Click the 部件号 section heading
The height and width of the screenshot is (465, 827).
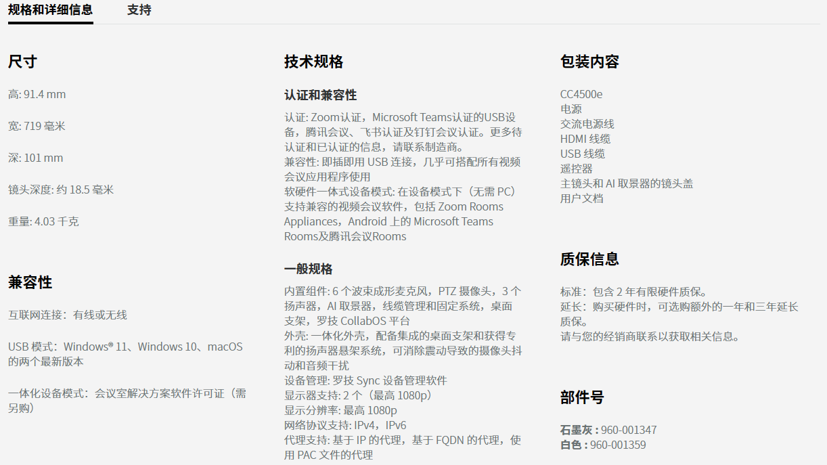[582, 398]
